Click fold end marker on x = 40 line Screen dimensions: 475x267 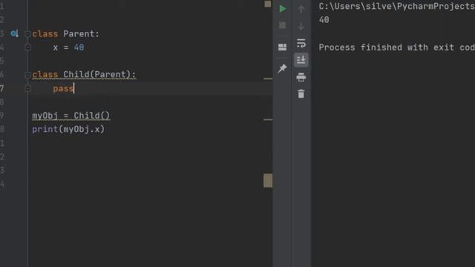[27, 47]
